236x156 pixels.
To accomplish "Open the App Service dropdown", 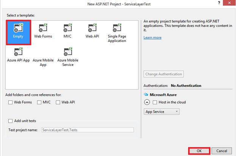I will pyautogui.click(x=161, y=112).
